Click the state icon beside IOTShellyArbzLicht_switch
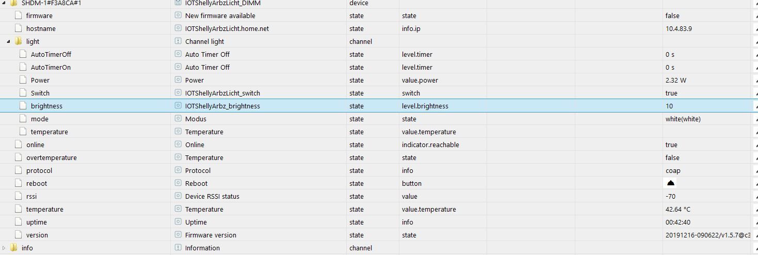This screenshot has height=255, width=758. [178, 93]
